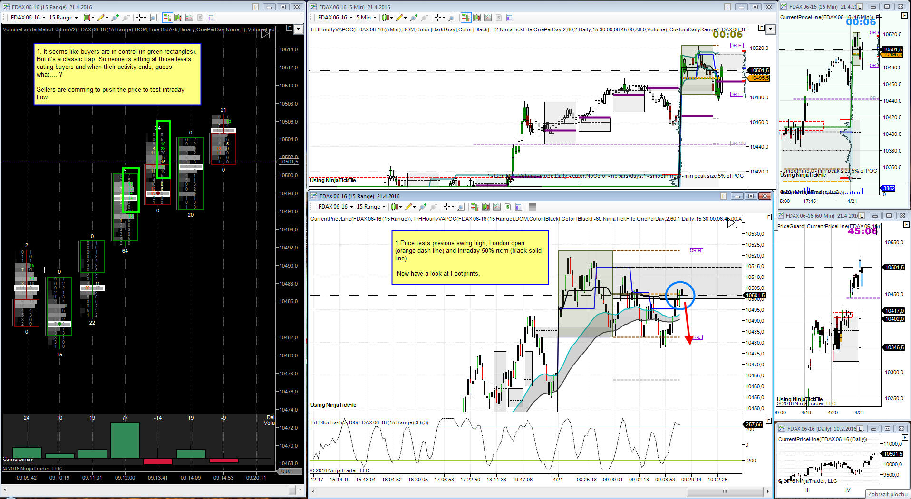Click the 10501,5 price marker in left chart
Screen dimensions: 911x499
(x=289, y=162)
